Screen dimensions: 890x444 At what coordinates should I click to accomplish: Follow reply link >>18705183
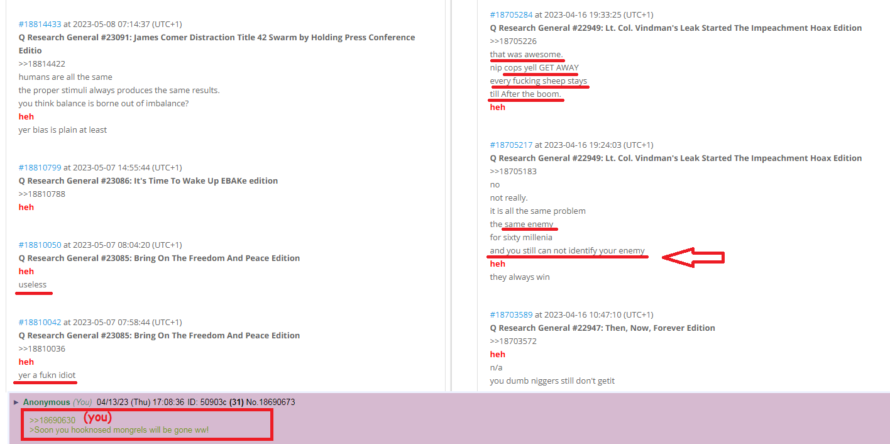coord(514,172)
